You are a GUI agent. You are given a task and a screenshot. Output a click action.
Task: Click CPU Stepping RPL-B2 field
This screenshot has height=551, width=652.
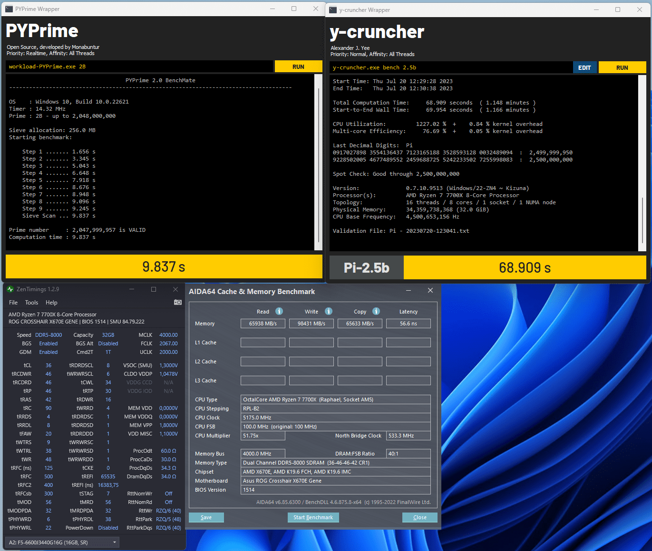[336, 408]
